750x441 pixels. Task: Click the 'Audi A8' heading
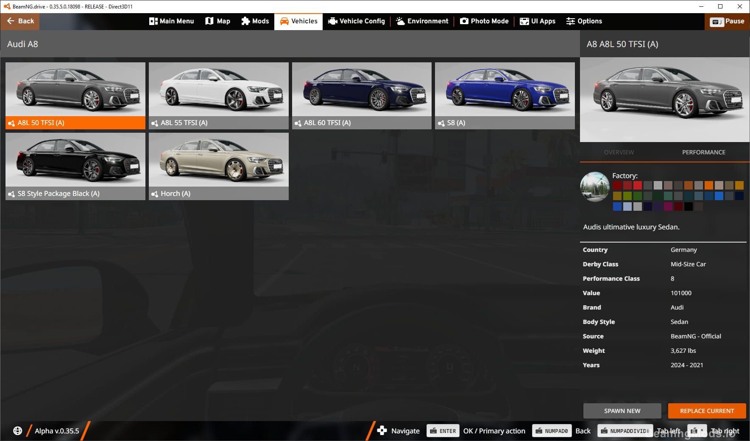point(22,44)
